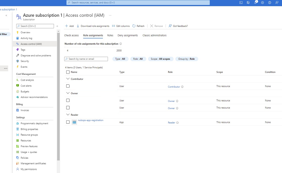Open the Group by : Role filter
Viewport: 282px width, 173px height.
(x=186, y=59)
